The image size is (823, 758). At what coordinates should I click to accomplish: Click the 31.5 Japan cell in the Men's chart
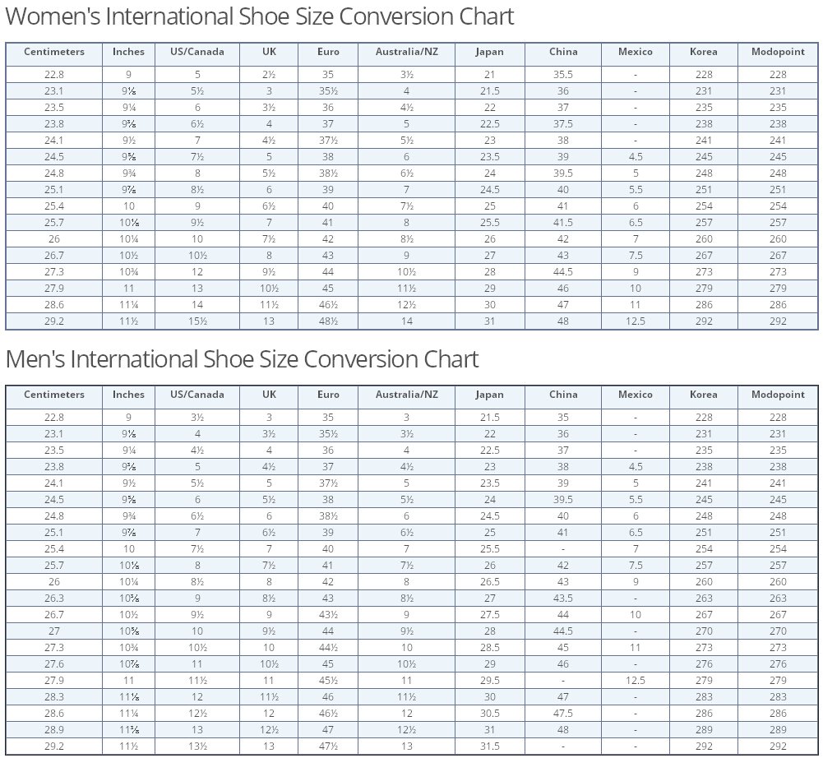tap(489, 746)
